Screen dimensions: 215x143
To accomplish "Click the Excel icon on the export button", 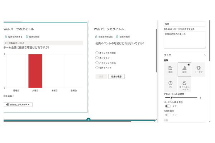I will [x=8, y=104].
